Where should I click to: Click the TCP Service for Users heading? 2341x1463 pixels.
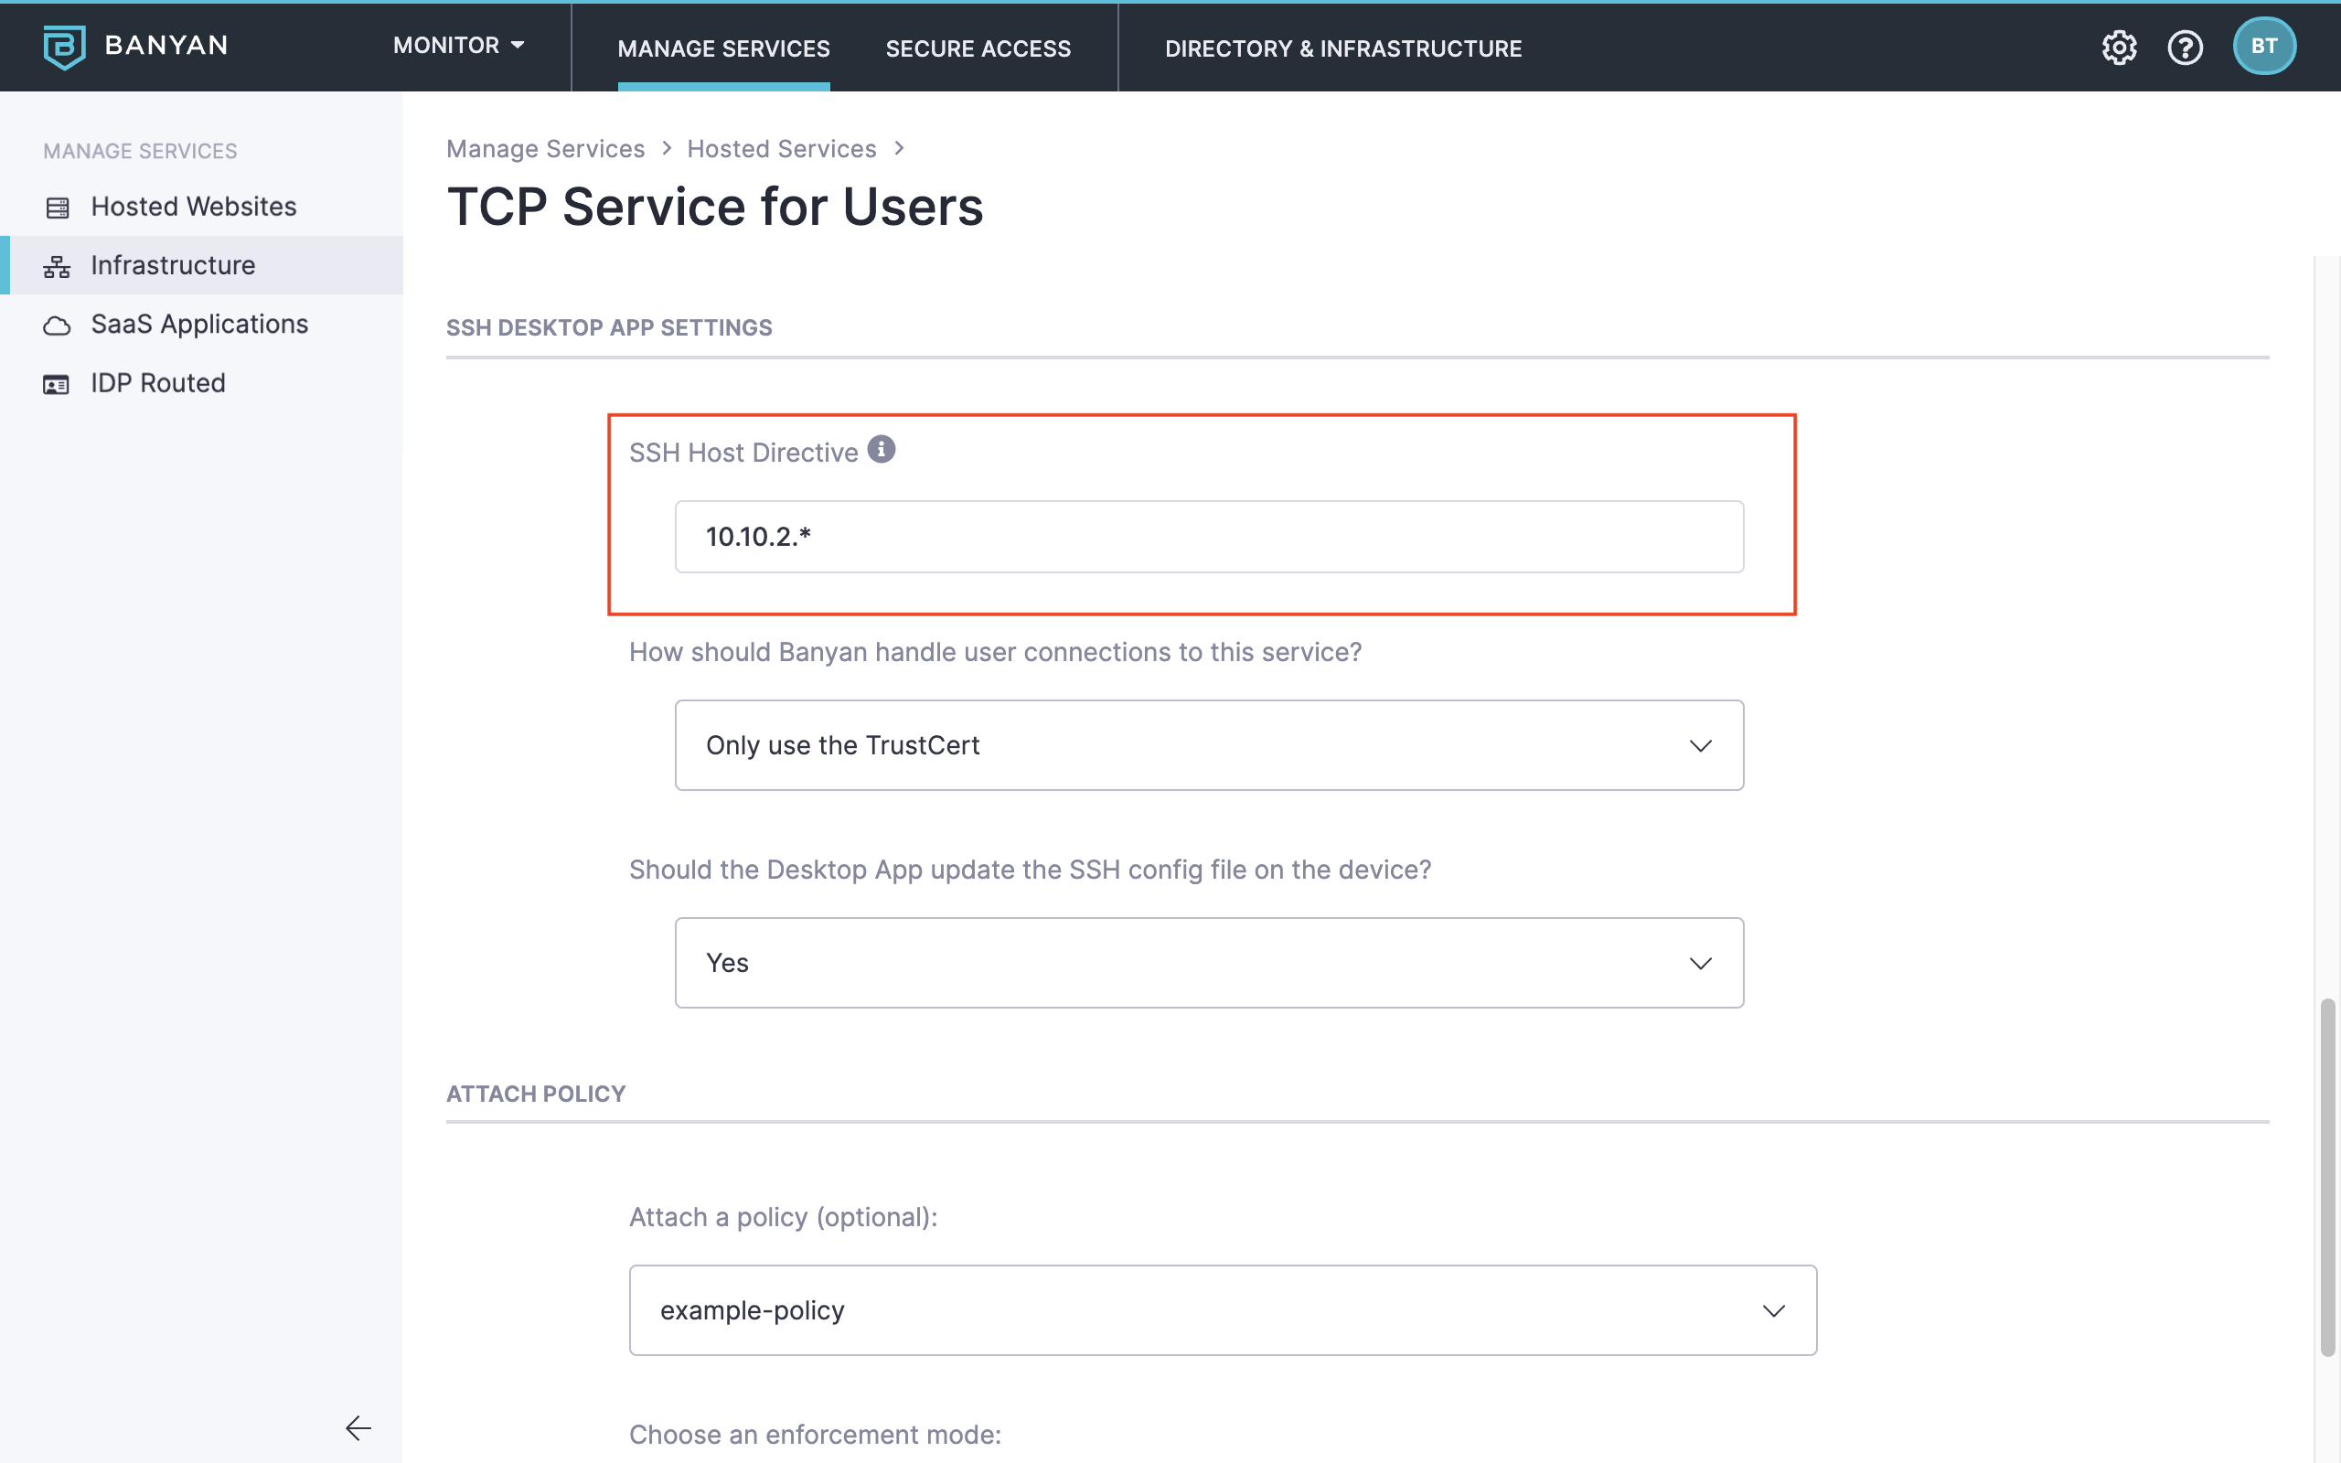(715, 207)
